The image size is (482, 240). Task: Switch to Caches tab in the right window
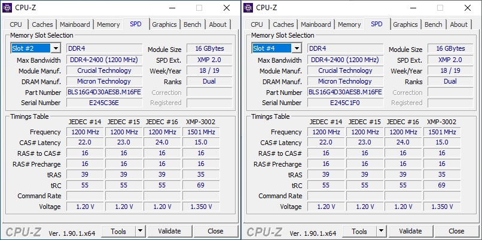pyautogui.click(x=283, y=24)
